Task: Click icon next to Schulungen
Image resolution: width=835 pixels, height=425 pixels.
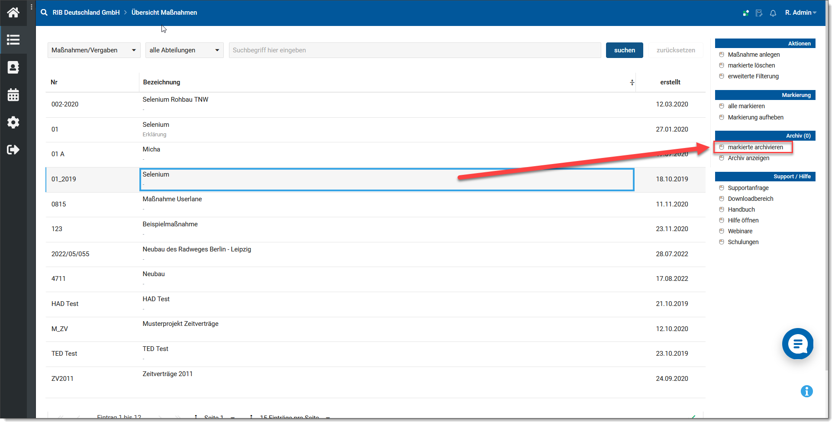Action: 722,242
